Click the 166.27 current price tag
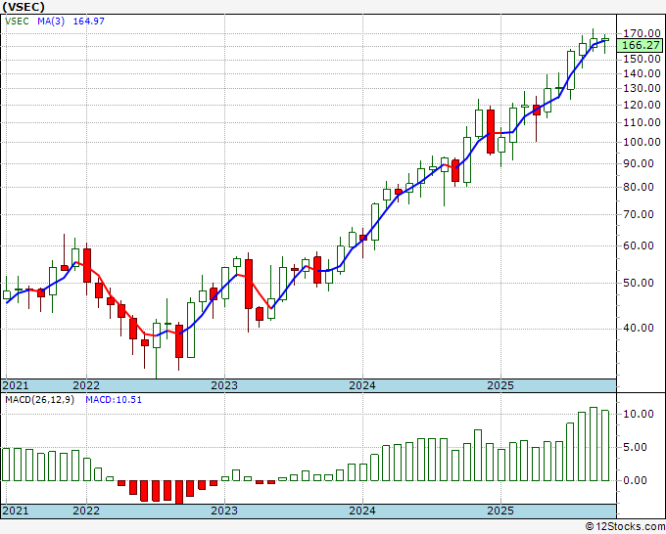This screenshot has width=666, height=534. [x=641, y=45]
